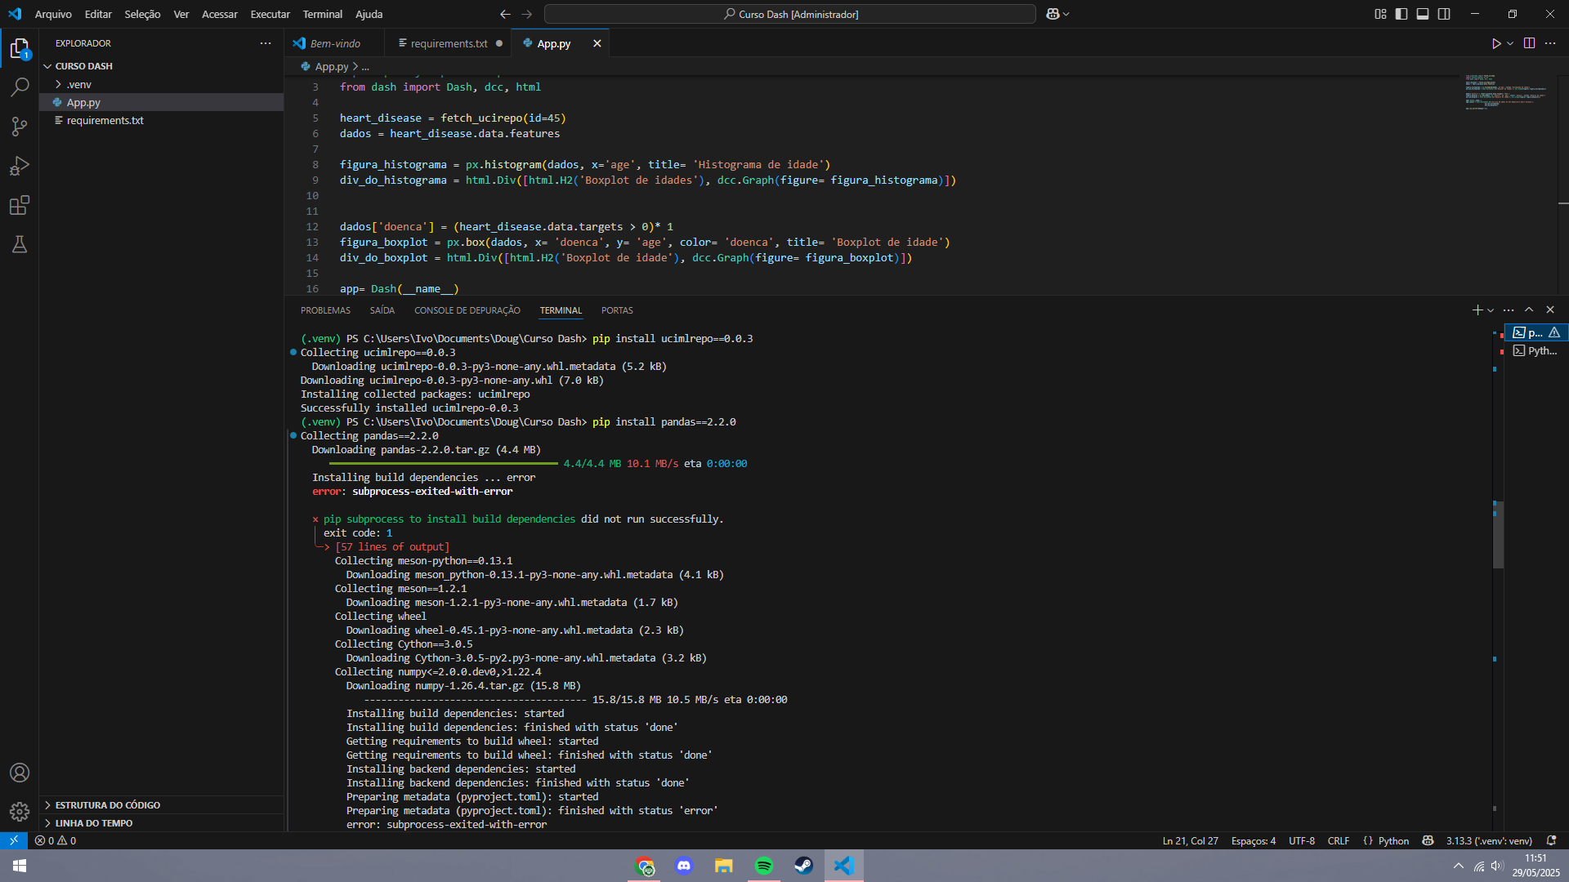The image size is (1569, 882).
Task: Open the Explorer view in activity bar
Action: (x=20, y=49)
